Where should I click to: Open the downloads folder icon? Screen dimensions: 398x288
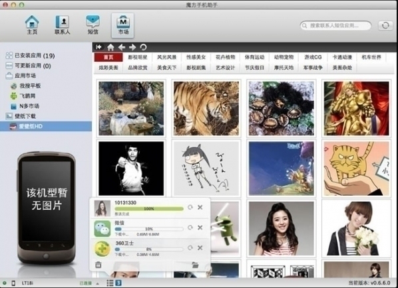(x=195, y=265)
